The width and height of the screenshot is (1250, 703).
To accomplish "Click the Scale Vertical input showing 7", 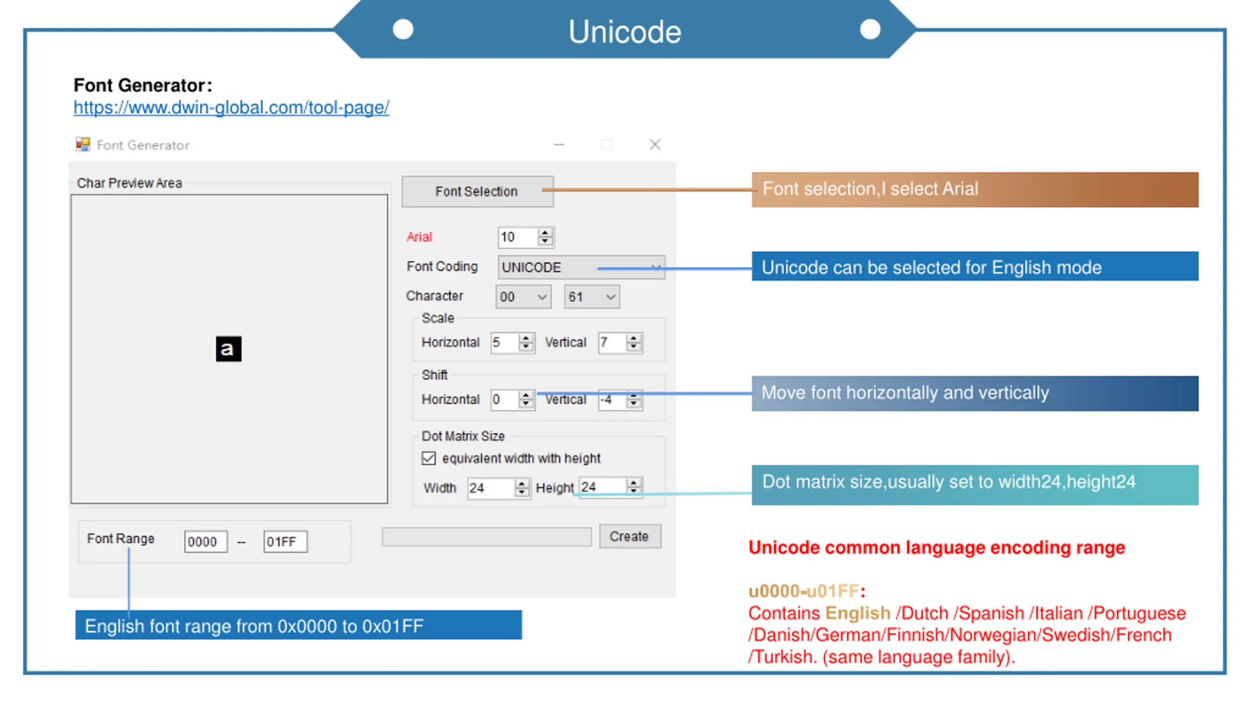I will coord(613,342).
